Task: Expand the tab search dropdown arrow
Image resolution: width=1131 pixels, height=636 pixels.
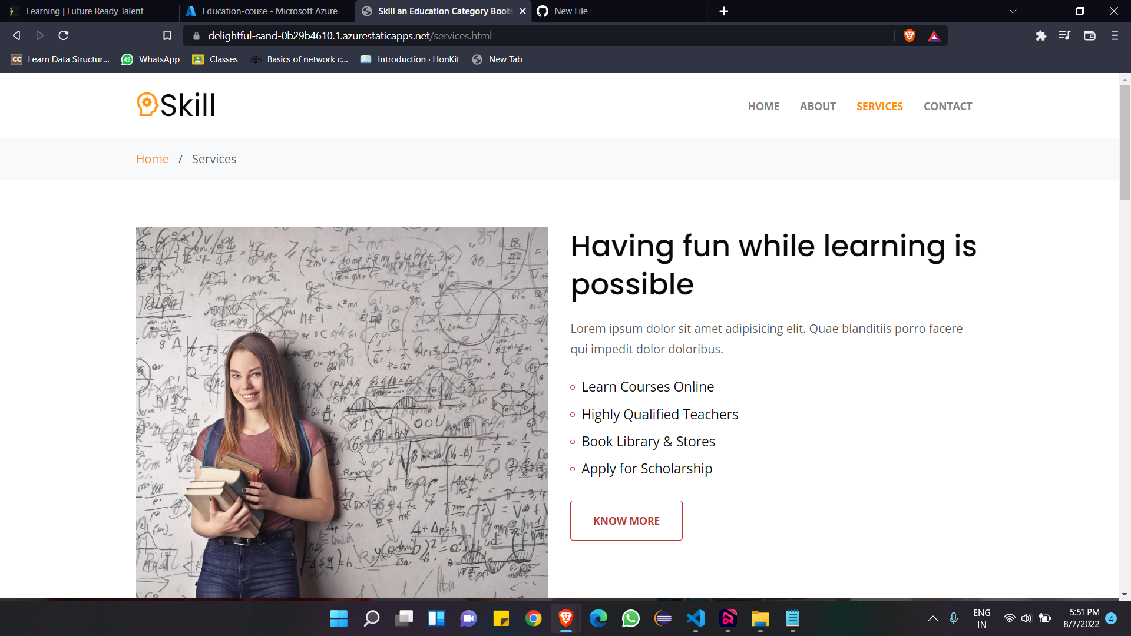Action: [x=1013, y=11]
